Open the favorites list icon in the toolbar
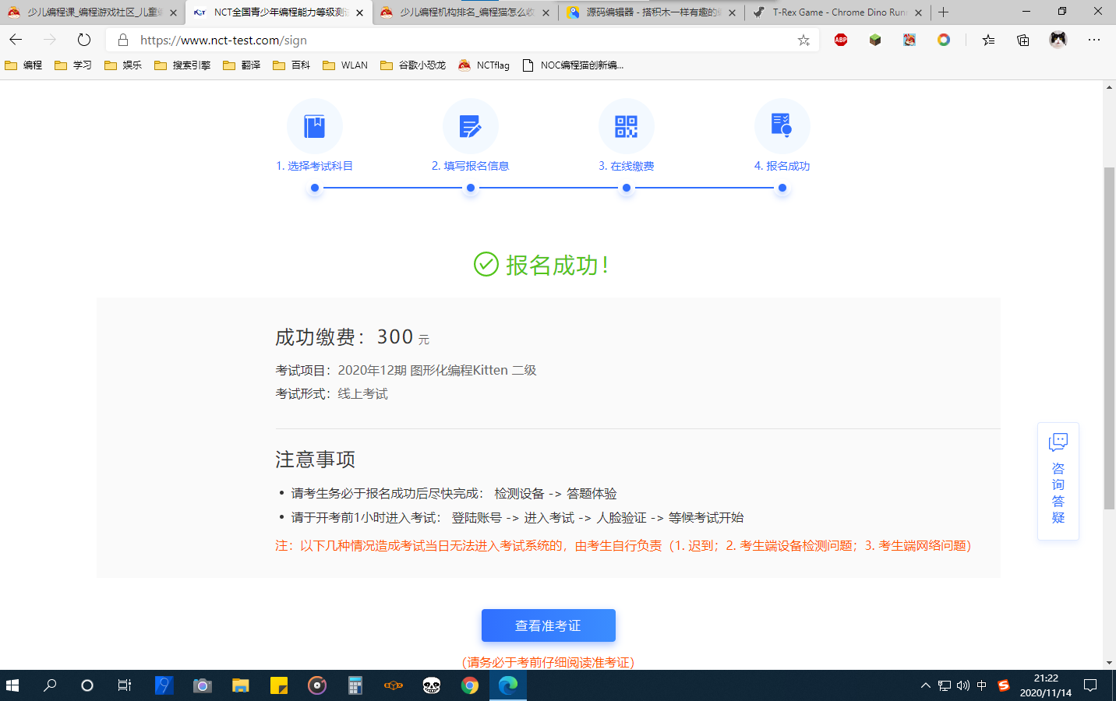This screenshot has height=701, width=1116. click(x=988, y=40)
